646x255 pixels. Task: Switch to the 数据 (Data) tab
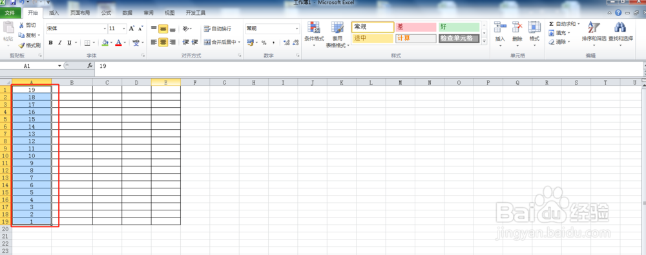point(127,13)
